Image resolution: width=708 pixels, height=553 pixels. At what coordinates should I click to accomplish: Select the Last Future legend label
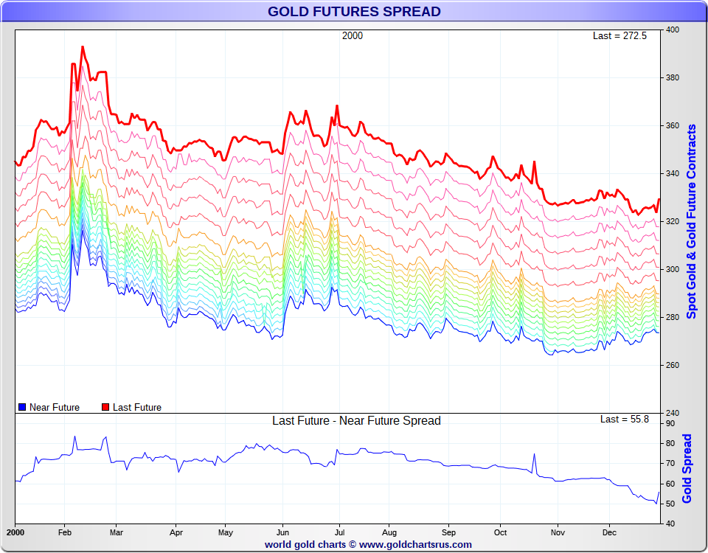(x=137, y=407)
